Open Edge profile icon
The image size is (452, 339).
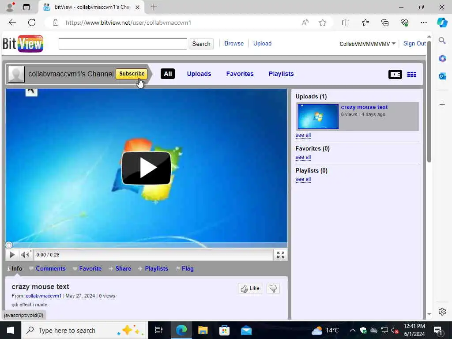click(10, 7)
